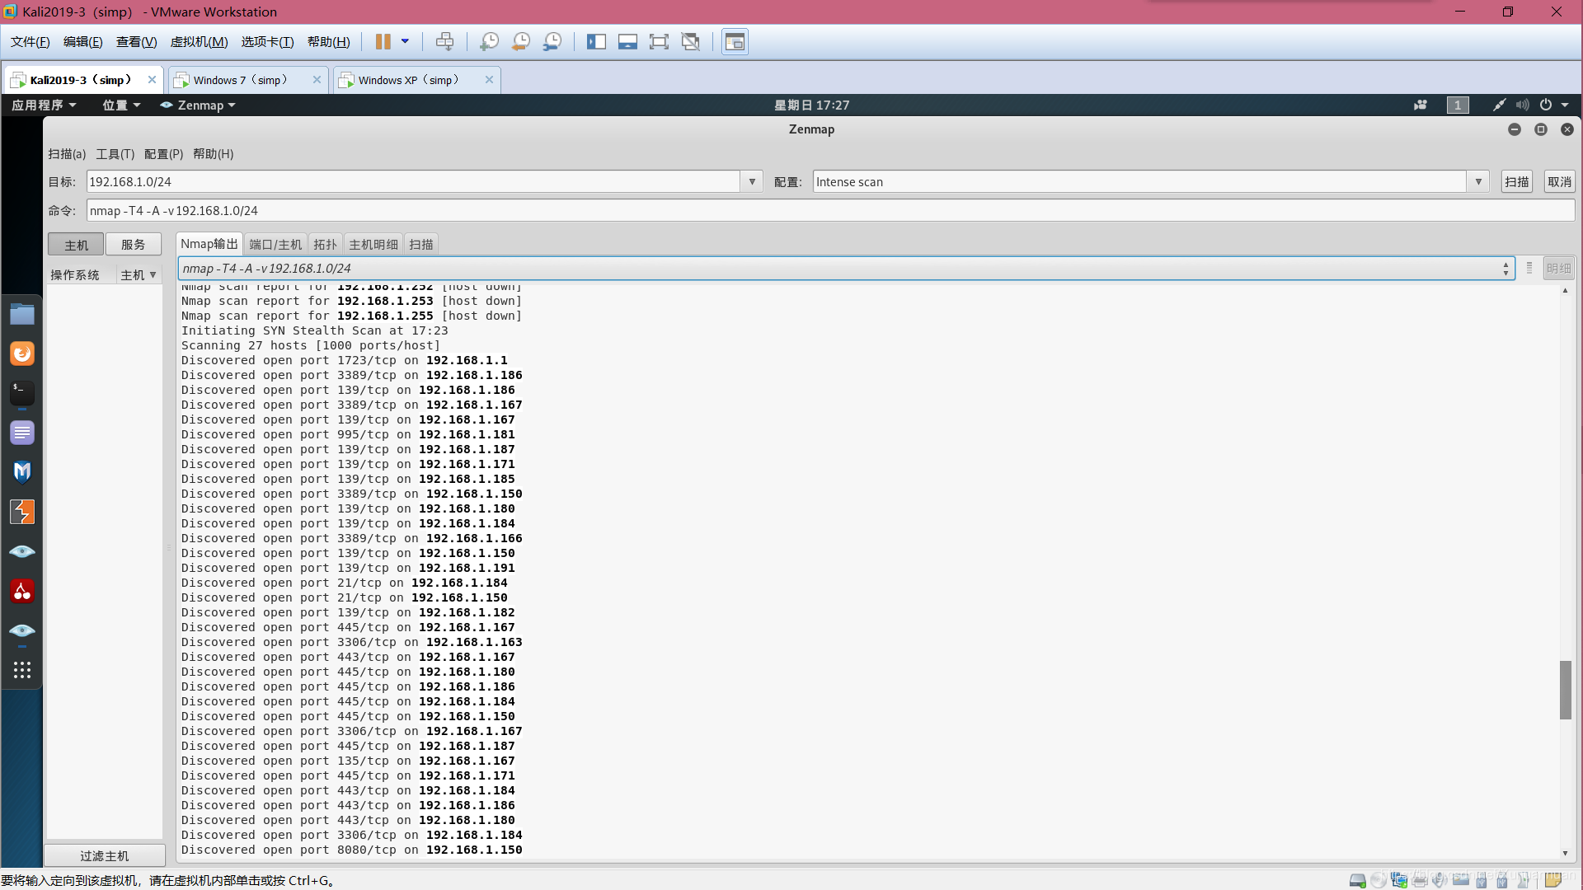The height and width of the screenshot is (890, 1583).
Task: Click the Nmap output vertical scrollbar thumb
Action: click(1565, 690)
